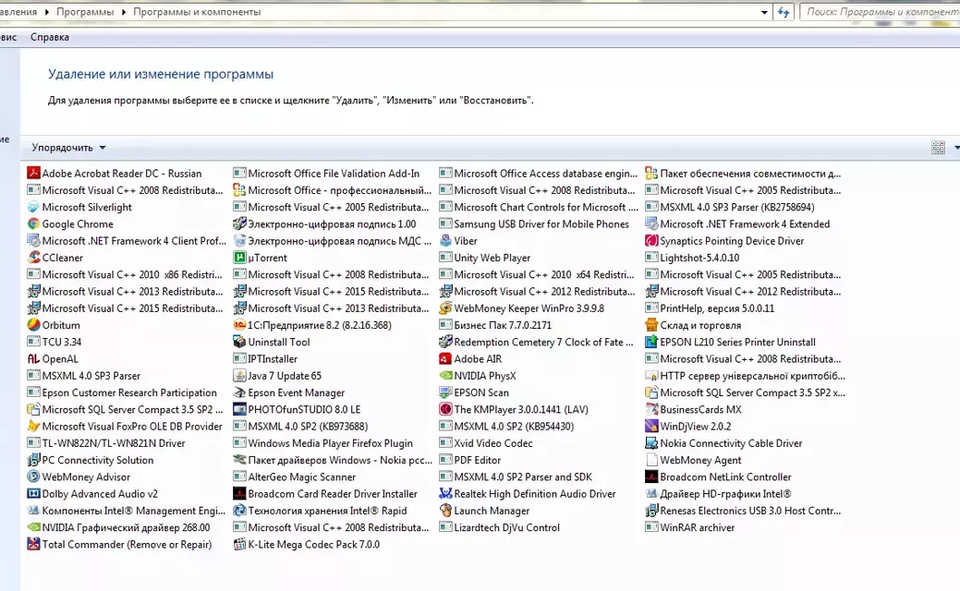The height and width of the screenshot is (591, 960).
Task: Open the address bar history dropdown arrow
Action: pyautogui.click(x=764, y=12)
